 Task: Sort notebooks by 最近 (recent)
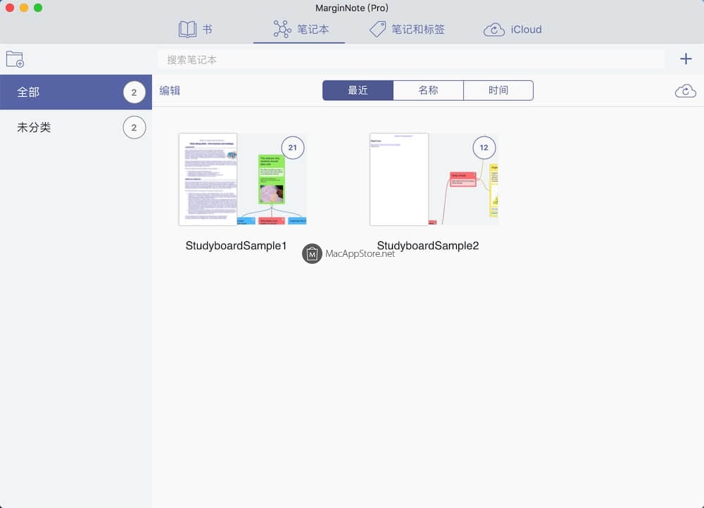pos(358,91)
